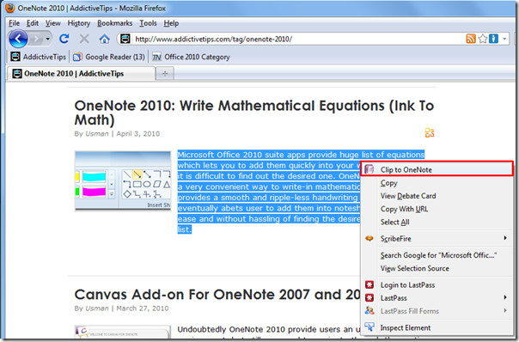Click the Stop loading X button
The width and height of the screenshot is (519, 342).
[x=84, y=39]
